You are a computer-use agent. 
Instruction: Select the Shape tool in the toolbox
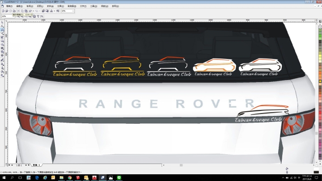[x=2, y=26]
